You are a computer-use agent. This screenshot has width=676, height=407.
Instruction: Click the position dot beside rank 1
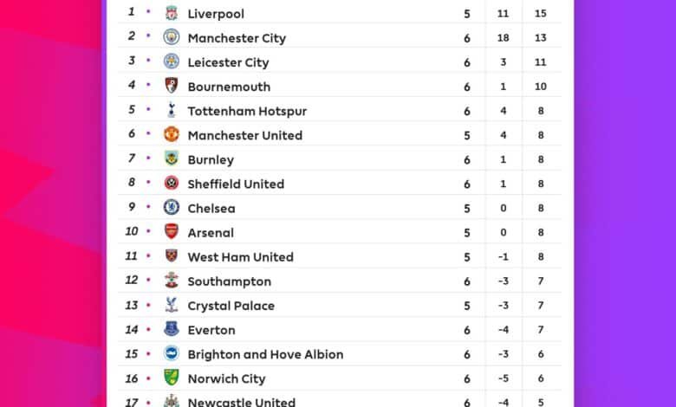[x=148, y=11]
